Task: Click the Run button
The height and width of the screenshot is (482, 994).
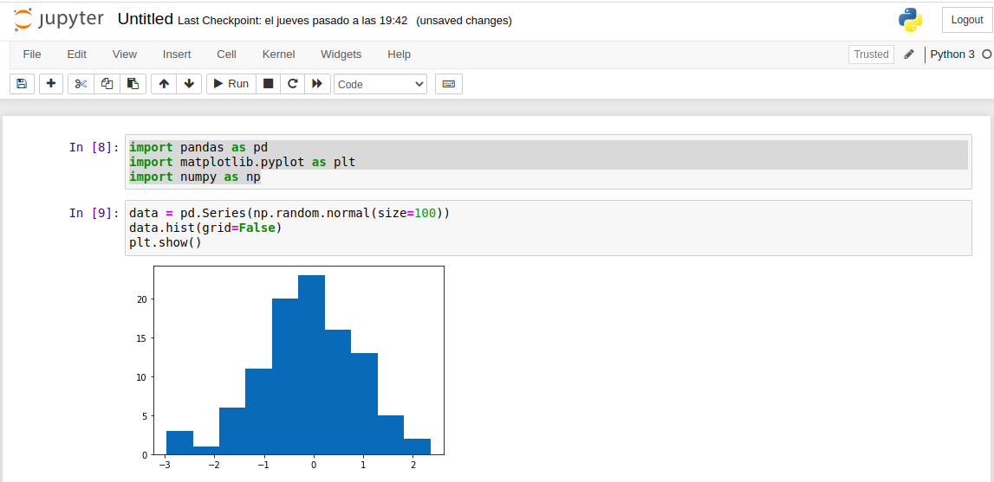Action: point(231,84)
